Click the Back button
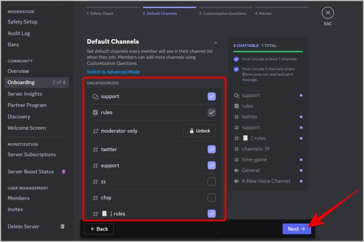 pos(99,229)
